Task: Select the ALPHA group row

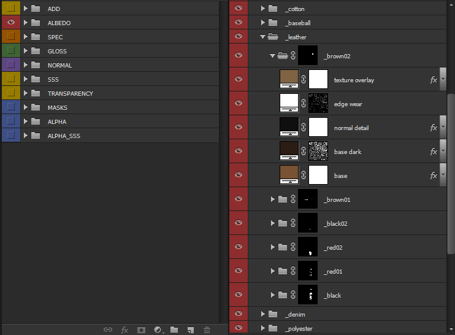Action: 110,121
